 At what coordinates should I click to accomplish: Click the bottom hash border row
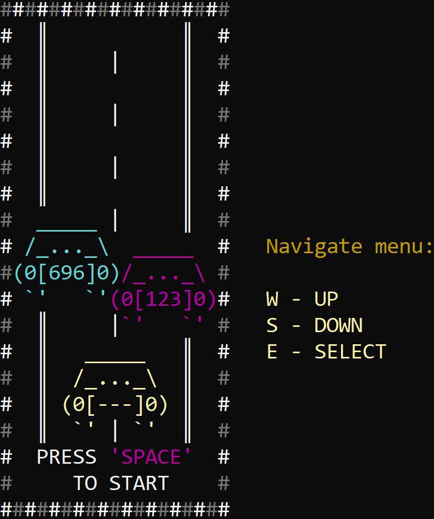point(115,510)
